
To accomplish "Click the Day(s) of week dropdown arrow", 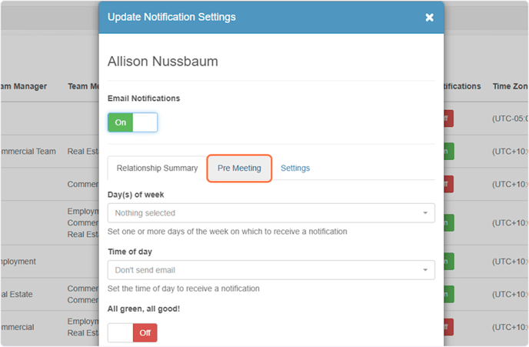I will click(x=425, y=213).
